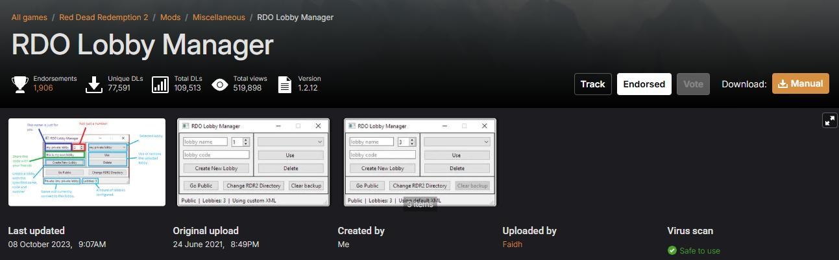The image size is (839, 260).
Task: Go to Red Dead Redemption 2 breadcrumb
Action: 104,17
